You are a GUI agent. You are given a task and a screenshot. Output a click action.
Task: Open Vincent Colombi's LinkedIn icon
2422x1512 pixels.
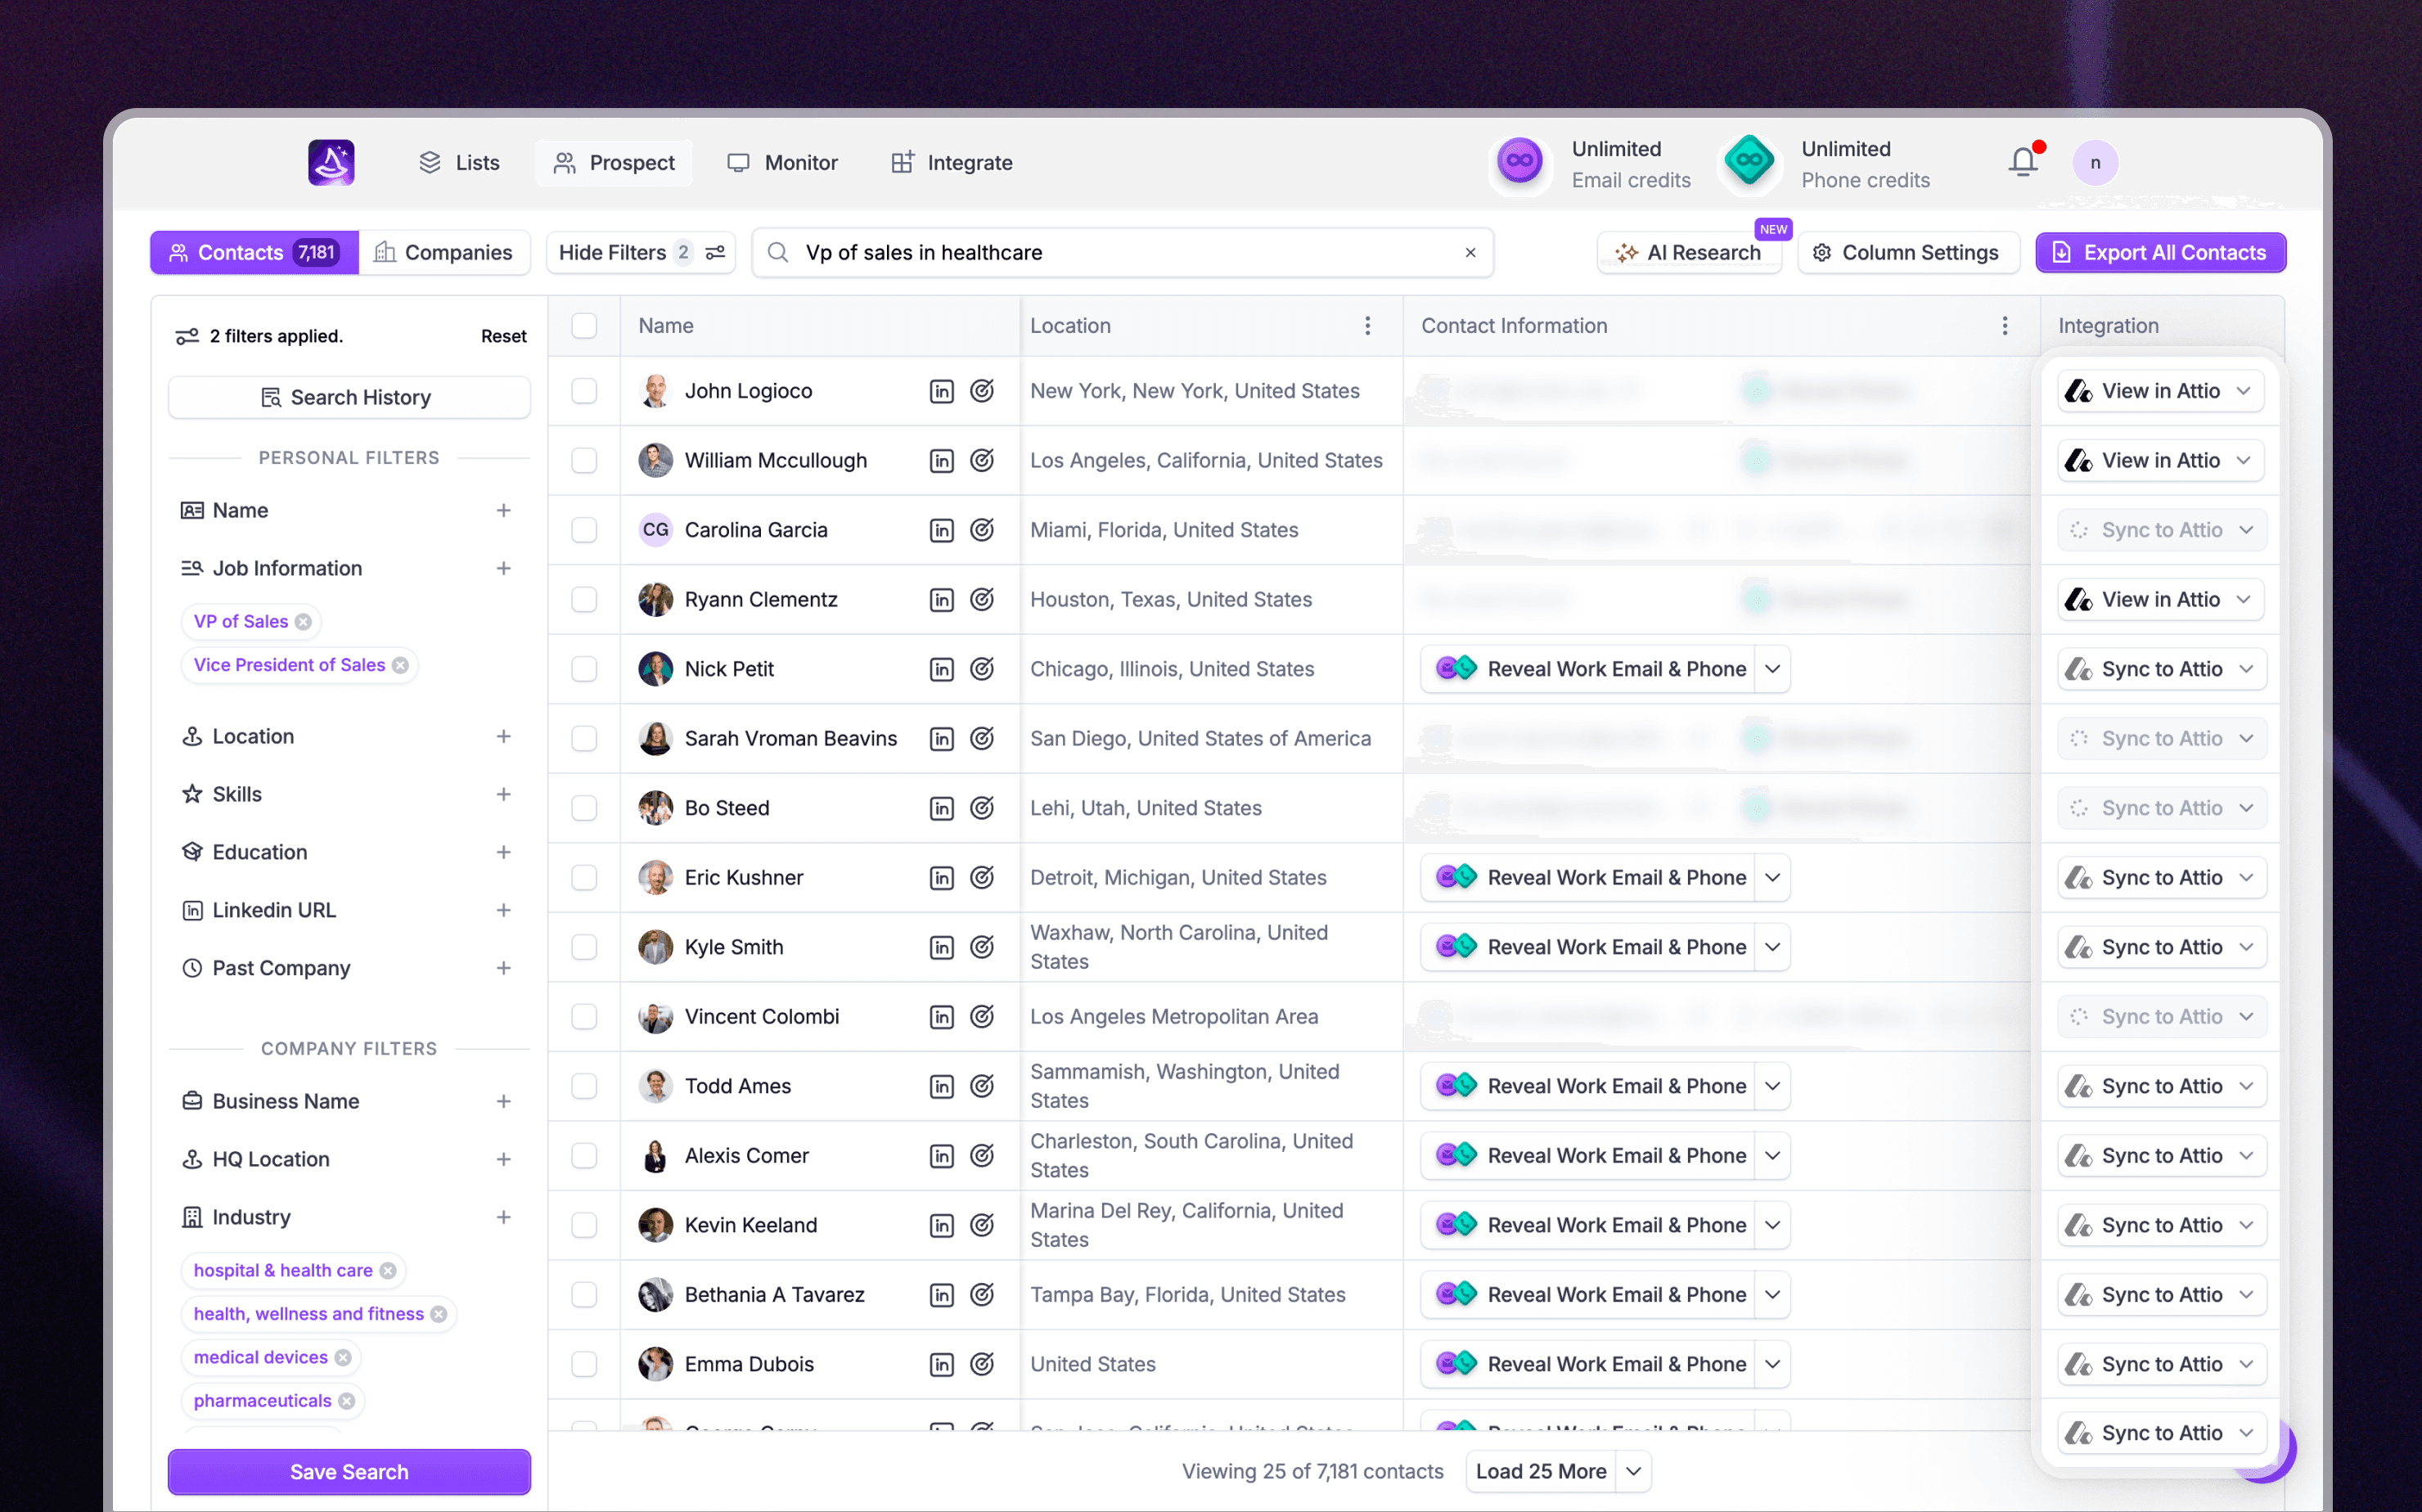(941, 1017)
